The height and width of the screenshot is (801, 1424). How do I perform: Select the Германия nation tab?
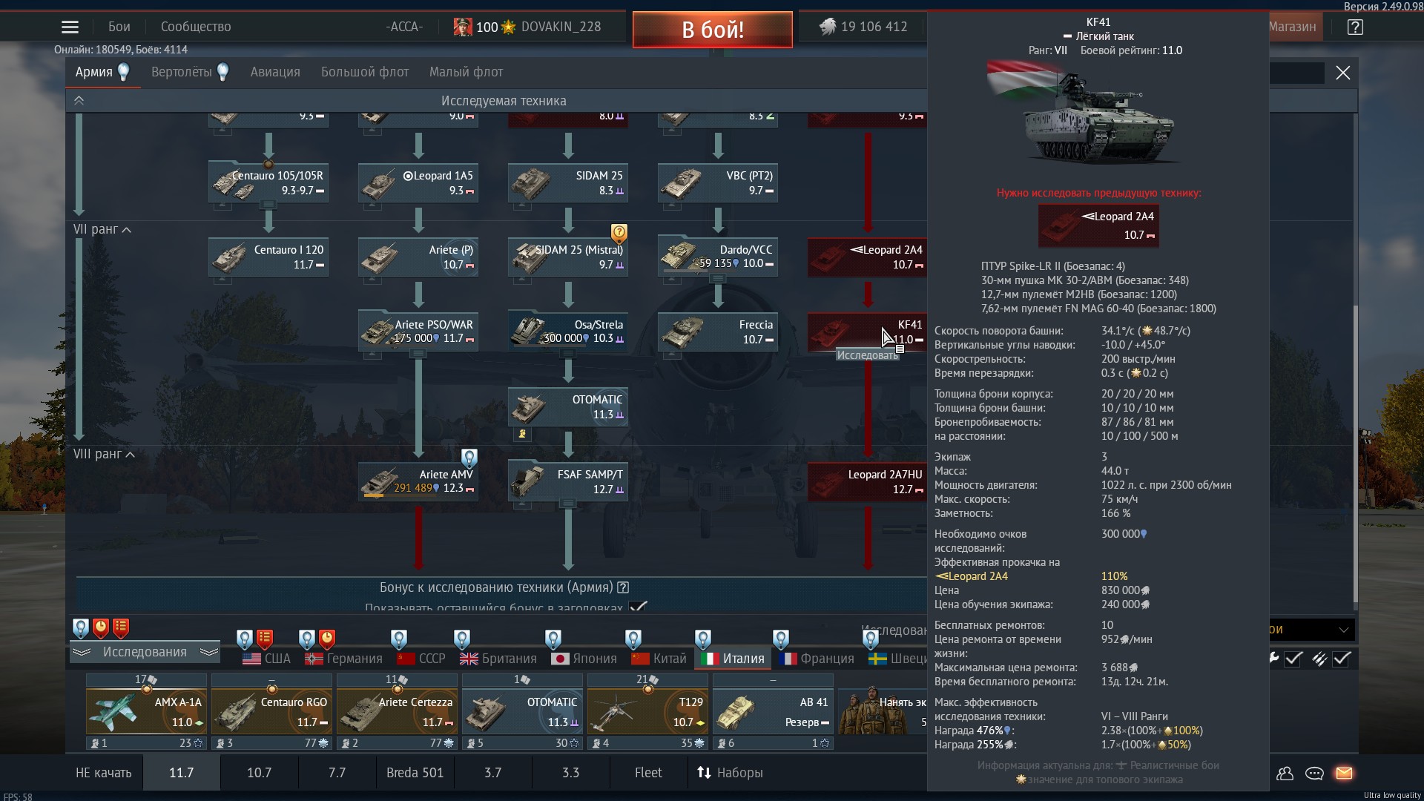point(344,659)
